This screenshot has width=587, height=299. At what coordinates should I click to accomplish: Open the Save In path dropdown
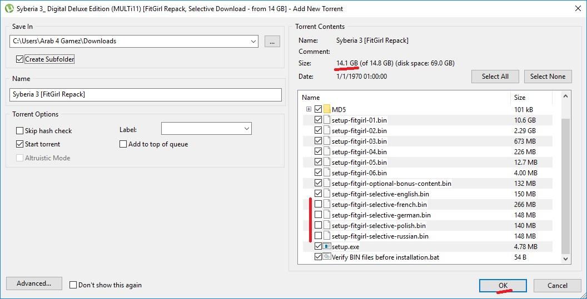253,41
